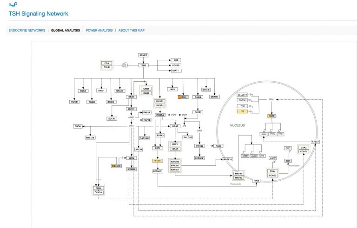Select the STAT1 node

[x=176, y=71]
